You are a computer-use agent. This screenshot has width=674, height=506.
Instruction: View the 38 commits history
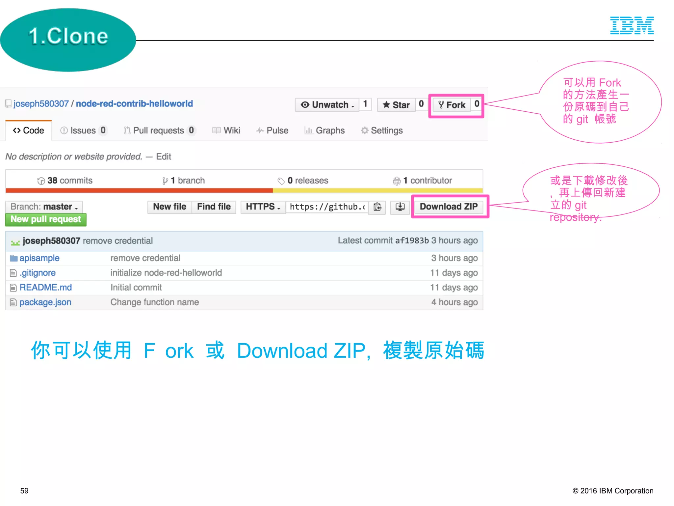coord(65,181)
